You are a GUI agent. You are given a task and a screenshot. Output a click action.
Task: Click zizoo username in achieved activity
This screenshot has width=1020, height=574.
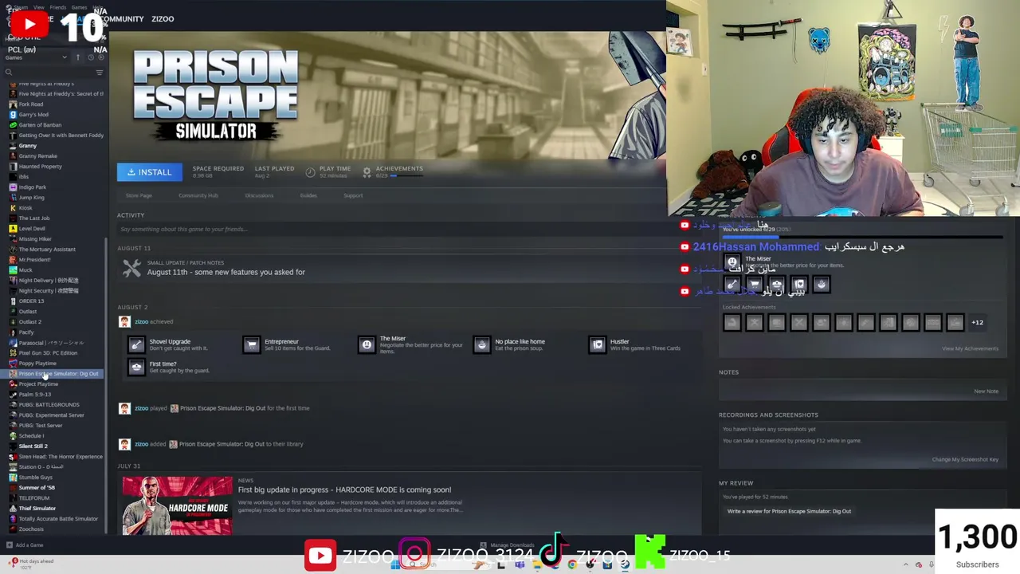coord(141,321)
